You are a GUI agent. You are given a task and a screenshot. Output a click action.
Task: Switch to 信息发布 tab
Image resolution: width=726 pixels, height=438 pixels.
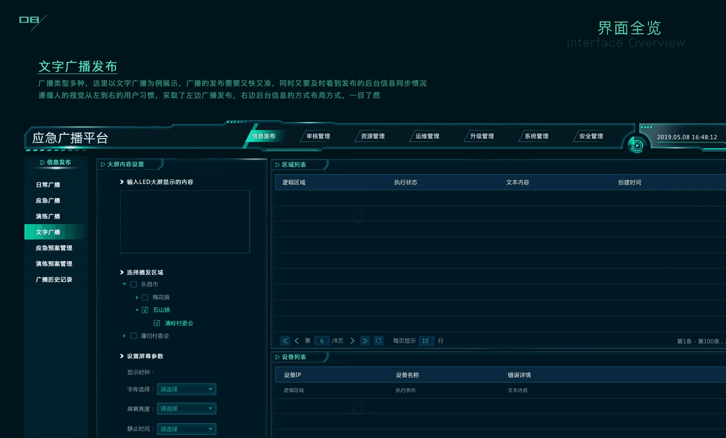264,136
